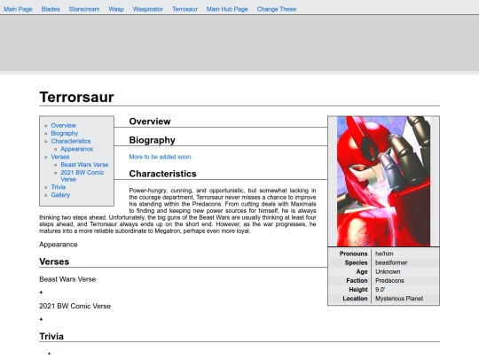Click the 'he/him' infobox value
Image resolution: width=479 pixels, height=359 pixels.
click(384, 254)
